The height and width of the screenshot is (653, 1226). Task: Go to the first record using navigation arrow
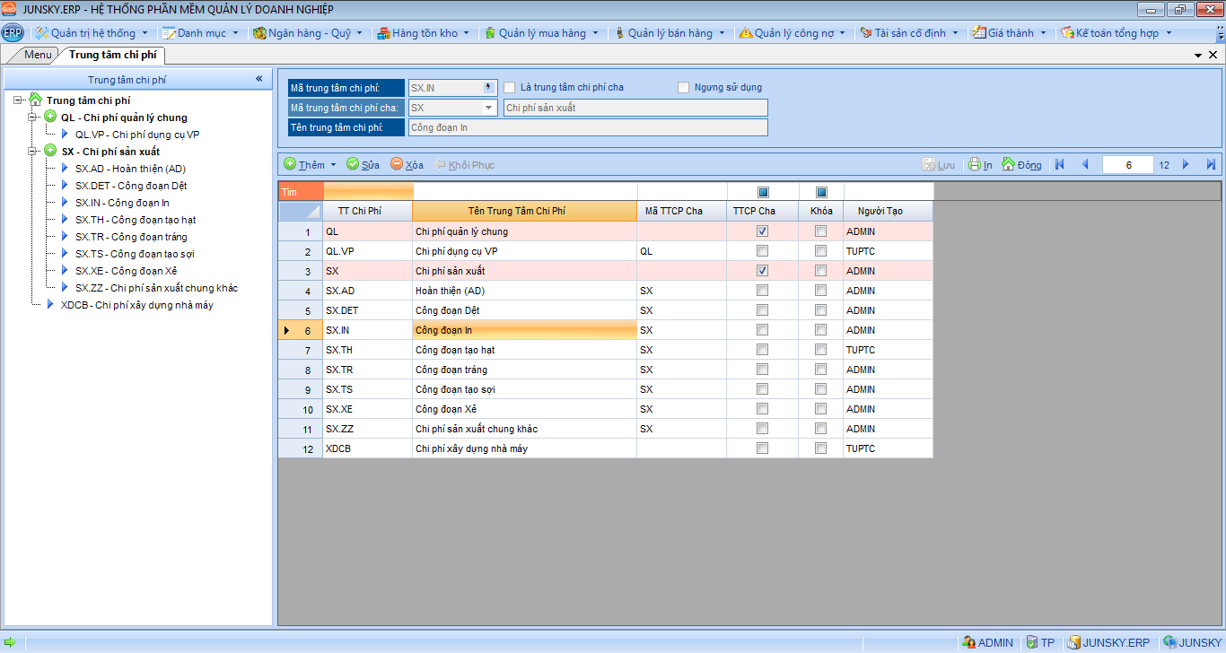click(x=1060, y=165)
